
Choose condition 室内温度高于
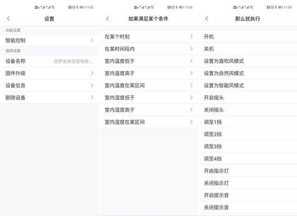pyautogui.click(x=148, y=73)
